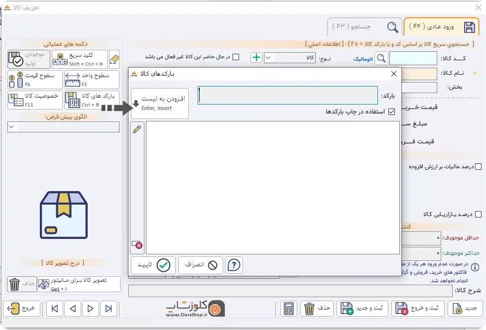Viewport: 486px width, 330px height.
Task: Click موجودی اولیه button
Action: [x=29, y=59]
